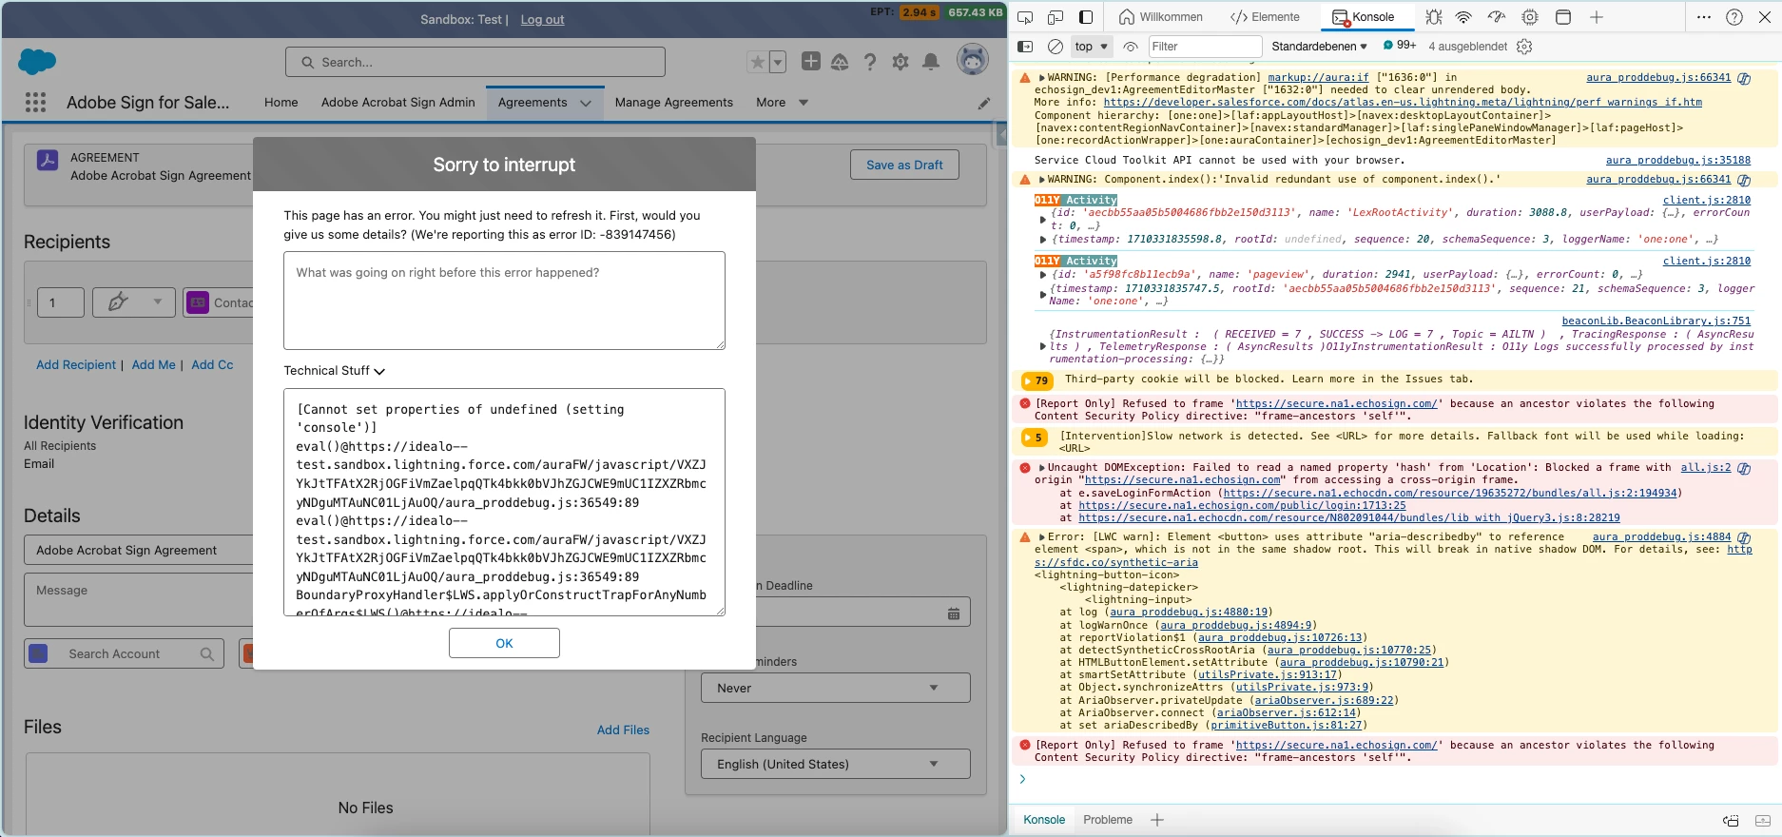Image resolution: width=1782 pixels, height=837 pixels.
Task: Expand the 79 third-party cookie warnings group
Action: tap(1036, 380)
